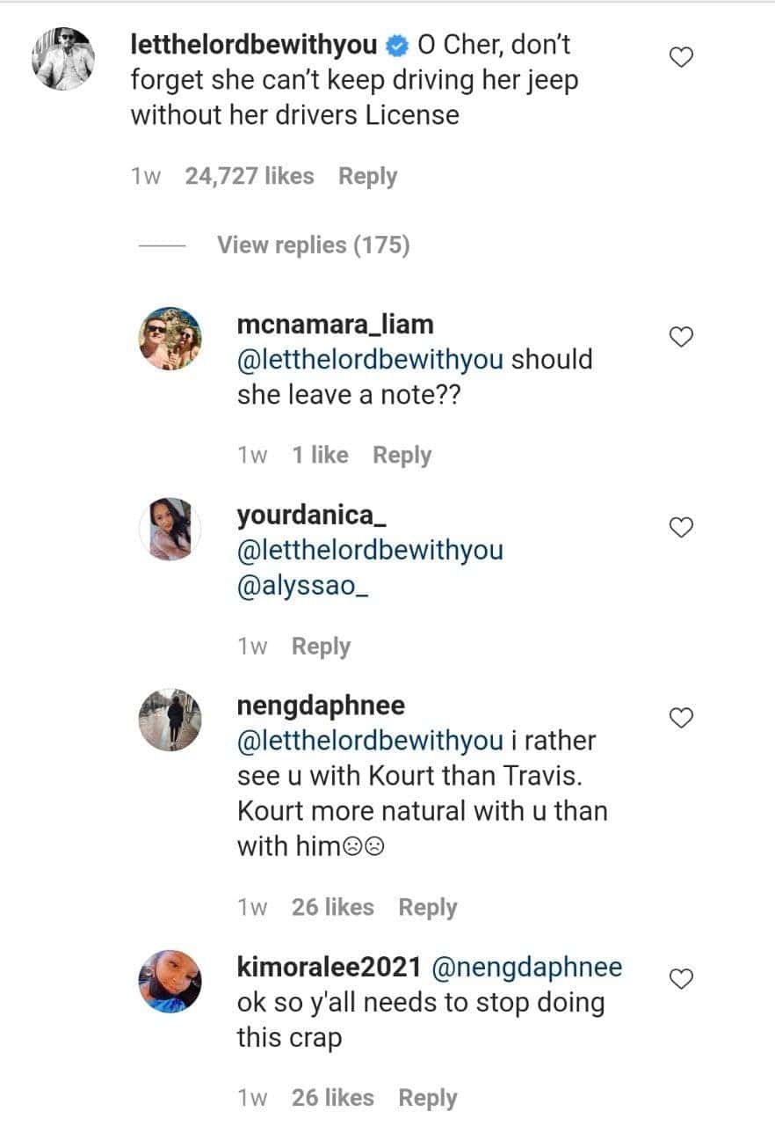Show who liked the 24,727 likes comment

[x=249, y=176]
